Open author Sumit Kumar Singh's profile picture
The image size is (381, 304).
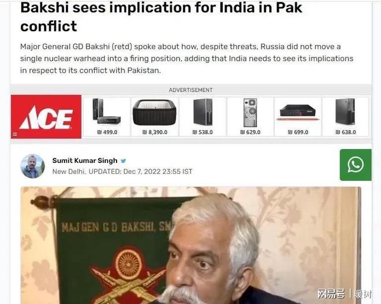pyautogui.click(x=32, y=166)
